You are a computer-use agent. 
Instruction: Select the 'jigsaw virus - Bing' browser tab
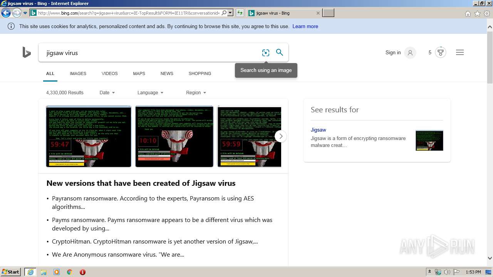click(284, 13)
